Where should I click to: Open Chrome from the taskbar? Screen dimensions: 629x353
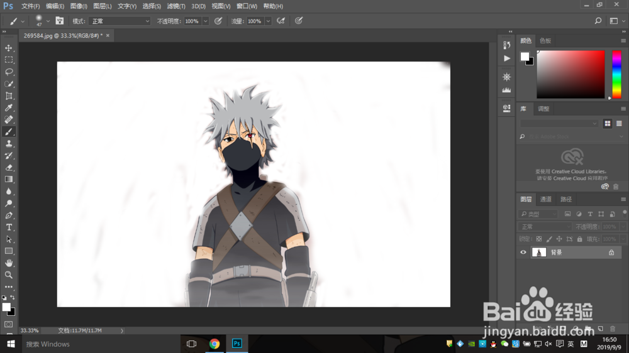coord(214,344)
